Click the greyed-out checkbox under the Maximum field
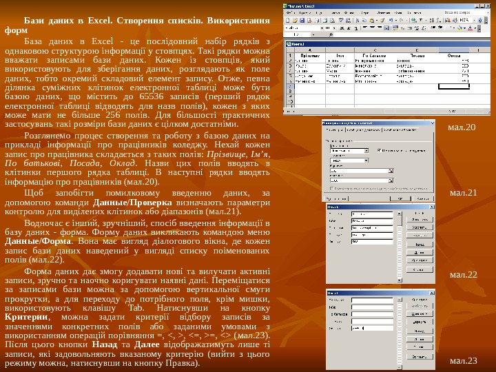The width and height of the screenshot is (496, 372). pos(331,188)
